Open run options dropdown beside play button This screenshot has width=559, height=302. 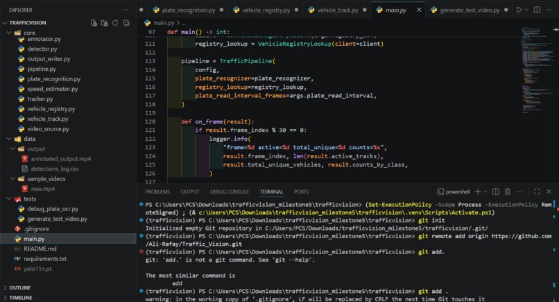click(x=526, y=10)
